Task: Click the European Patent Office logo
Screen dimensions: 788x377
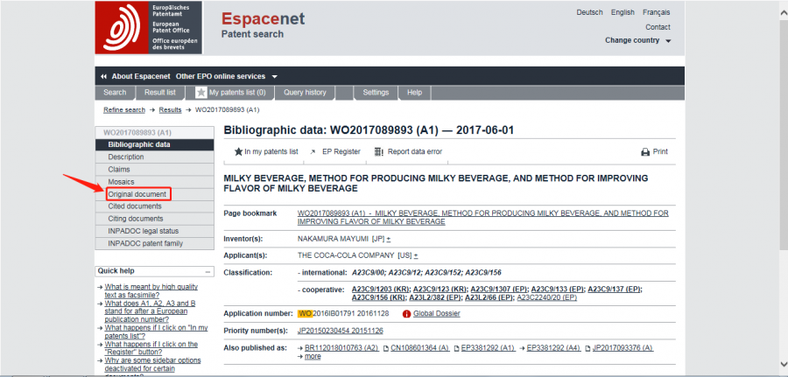Action: click(148, 27)
